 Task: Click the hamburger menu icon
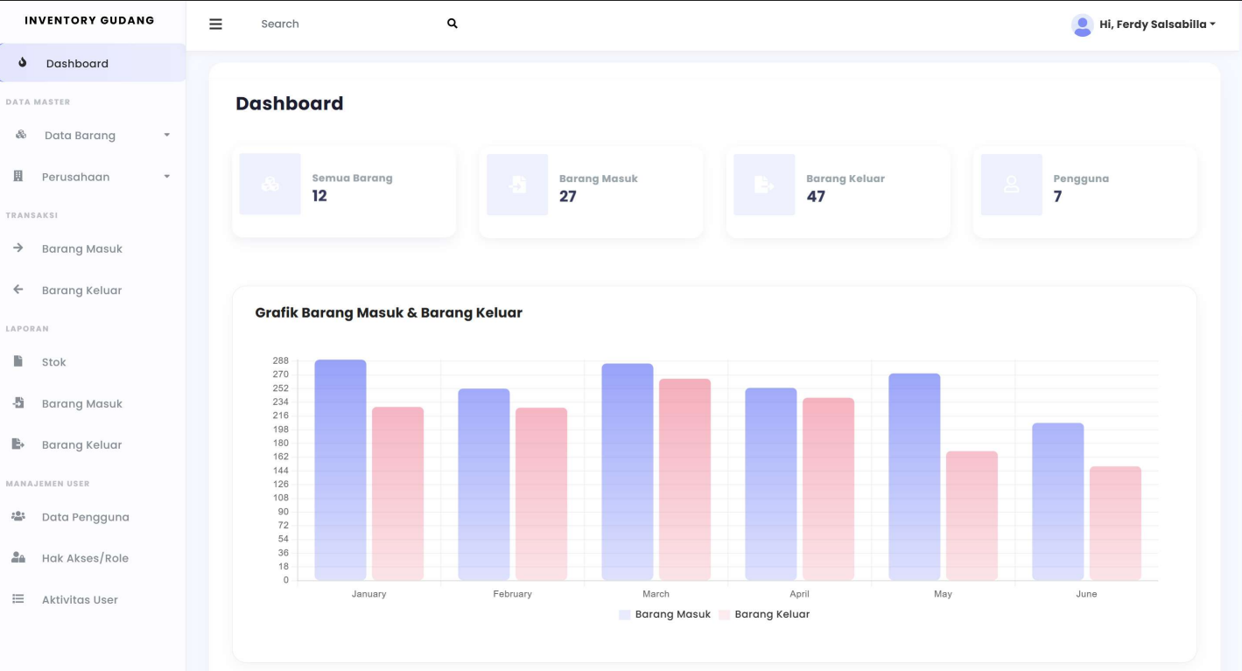pyautogui.click(x=215, y=24)
